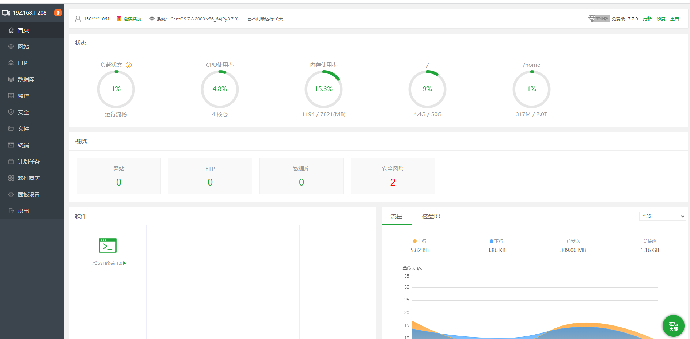Open the 安全 security page
690x339 pixels.
[x=32, y=112]
